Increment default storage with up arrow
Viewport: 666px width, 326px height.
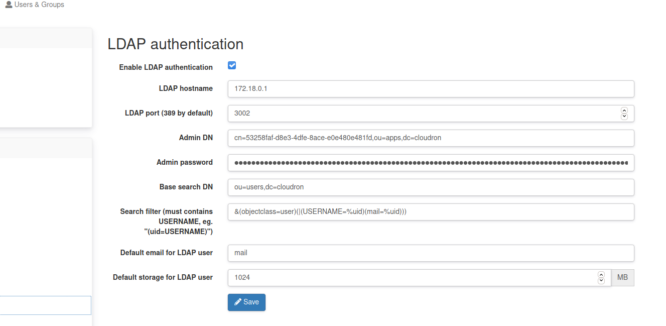click(601, 275)
